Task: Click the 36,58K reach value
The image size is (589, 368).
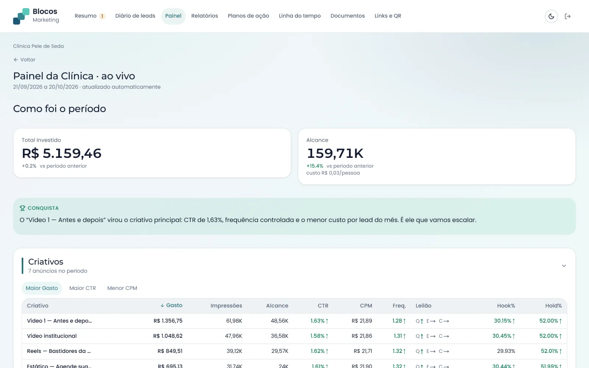Action: tap(279, 336)
